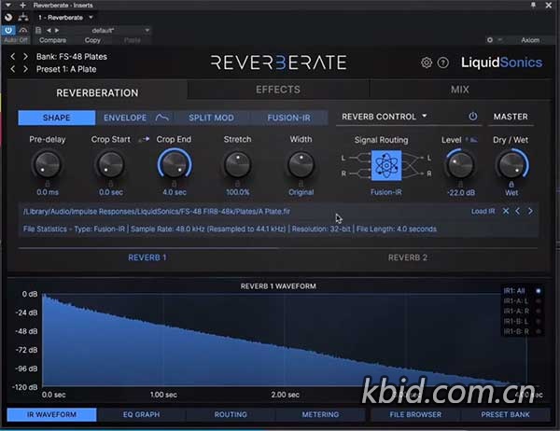Screen dimensions: 560x431
Task: Switch to the Effects tab
Action: [x=278, y=90]
